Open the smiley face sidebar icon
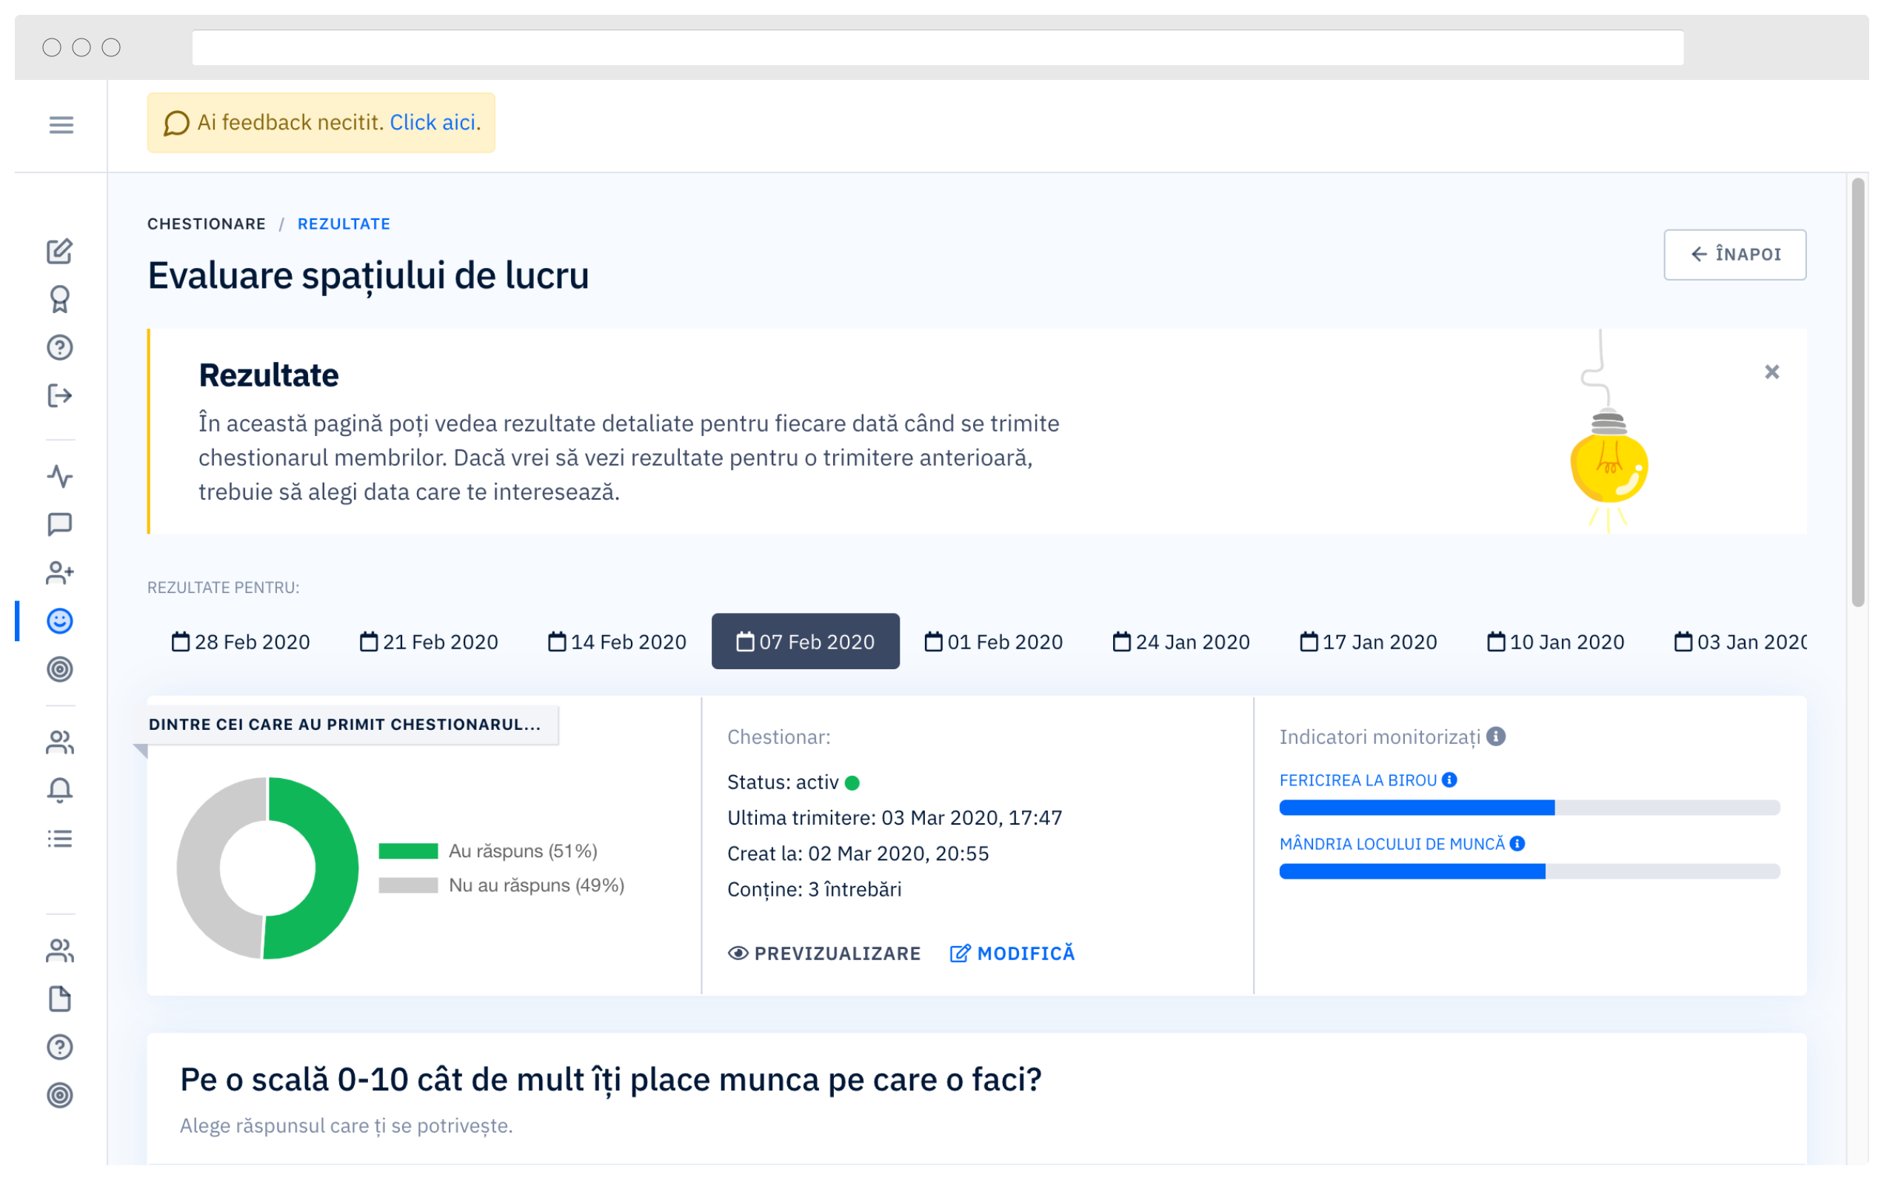This screenshot has height=1180, width=1884. [60, 621]
